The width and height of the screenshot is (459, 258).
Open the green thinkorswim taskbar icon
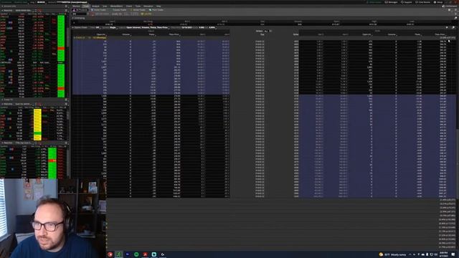pos(118,254)
